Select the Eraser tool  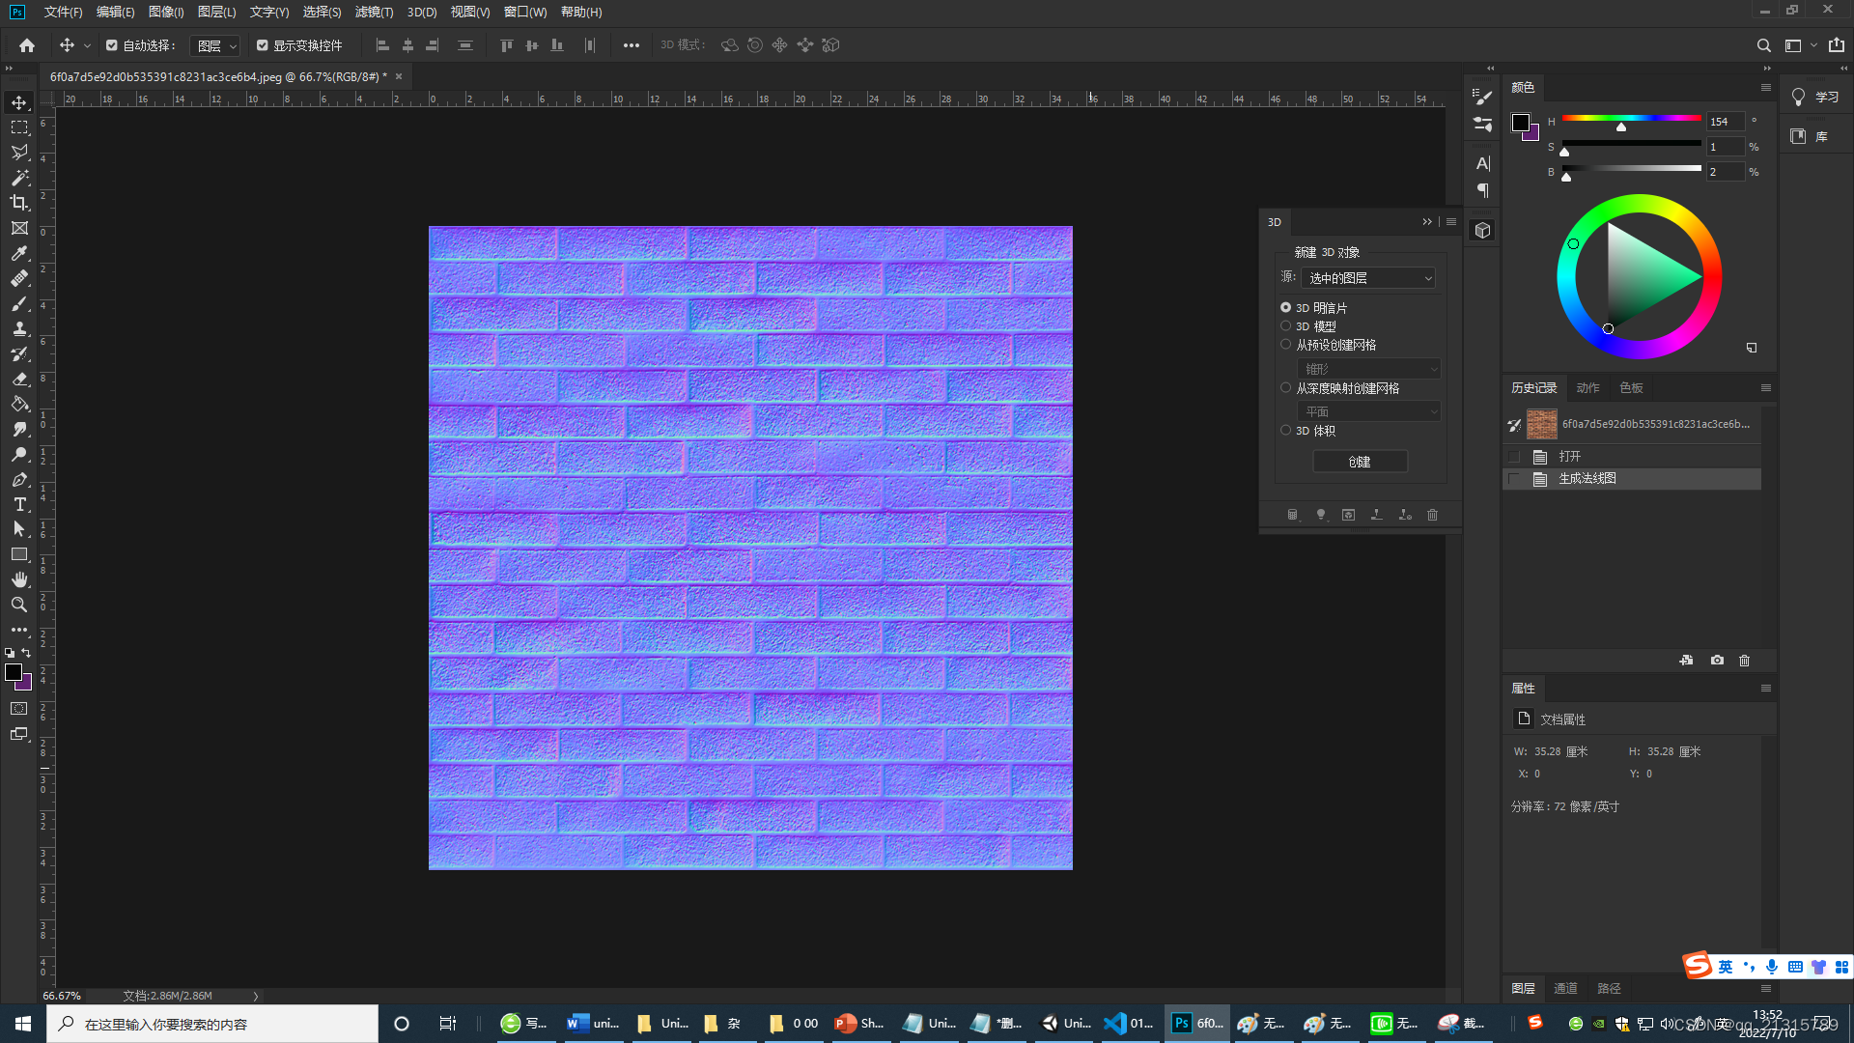(x=19, y=379)
